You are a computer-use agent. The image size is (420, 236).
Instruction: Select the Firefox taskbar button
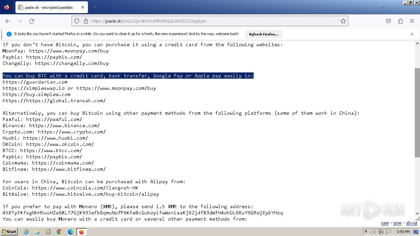tap(81, 232)
